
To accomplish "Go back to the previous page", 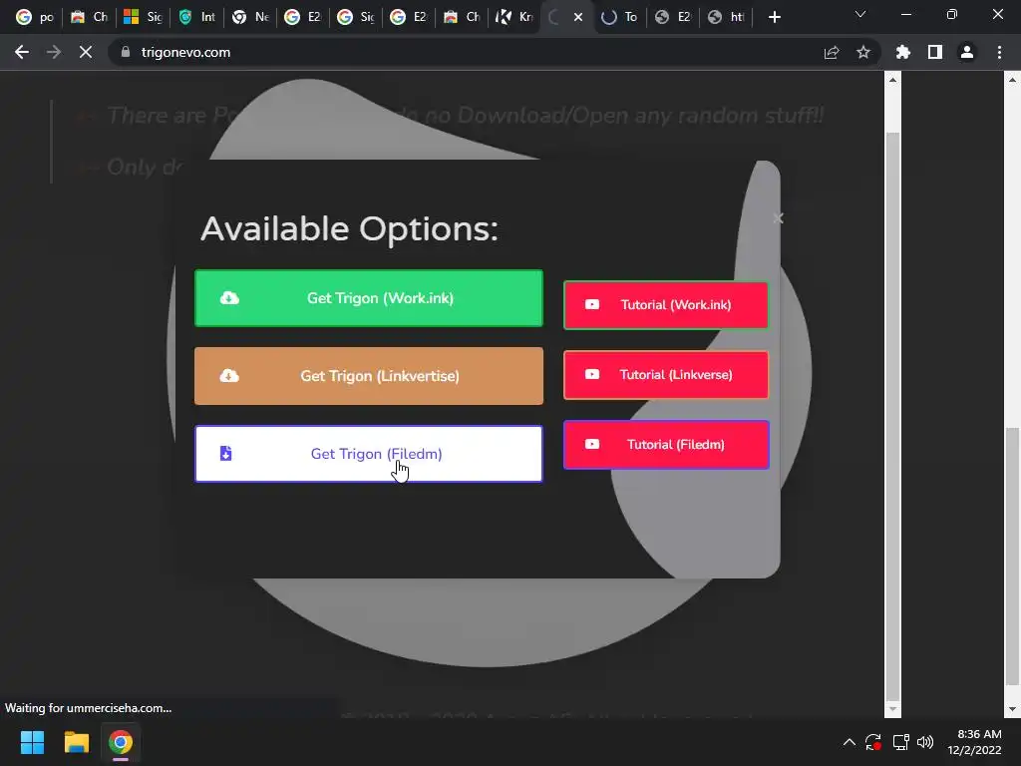I will 22,52.
